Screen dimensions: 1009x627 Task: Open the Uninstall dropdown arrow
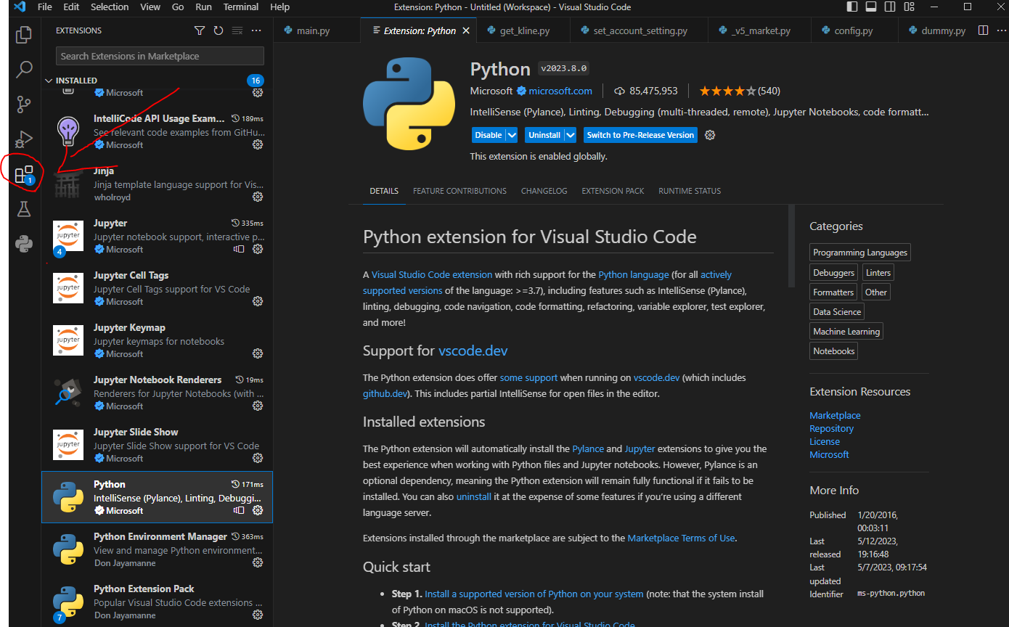pyautogui.click(x=570, y=135)
